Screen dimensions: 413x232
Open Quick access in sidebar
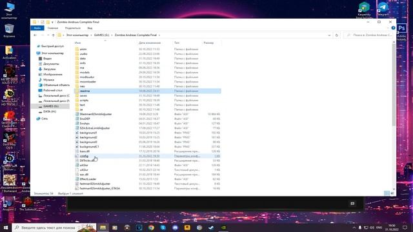[52, 46]
